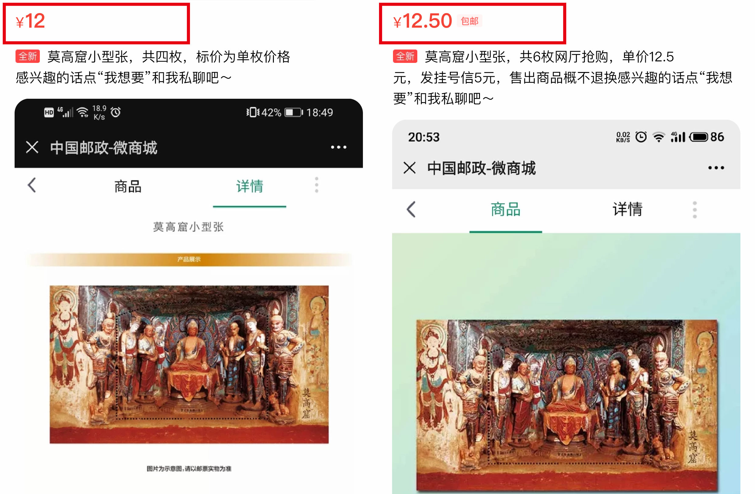
Task: Close the left 中国邮政-微商城 page with X
Action: point(32,147)
